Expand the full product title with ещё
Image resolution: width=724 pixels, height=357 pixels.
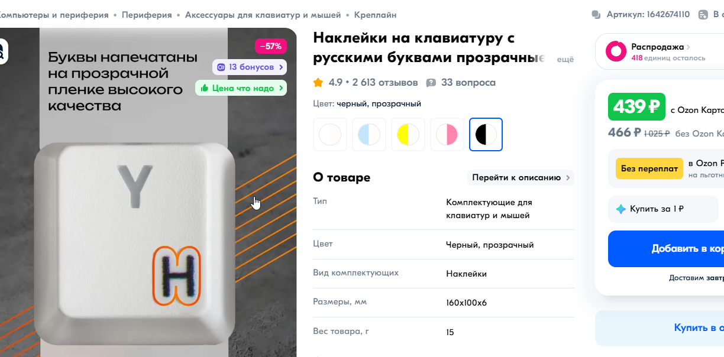566,59
